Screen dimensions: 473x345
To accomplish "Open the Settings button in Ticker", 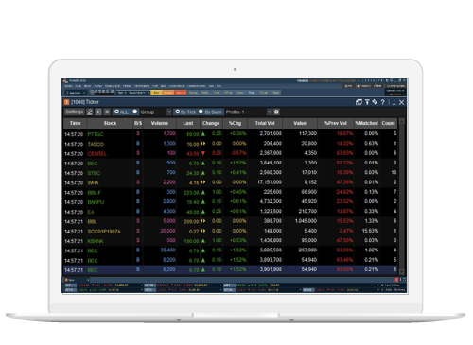I will [75, 112].
